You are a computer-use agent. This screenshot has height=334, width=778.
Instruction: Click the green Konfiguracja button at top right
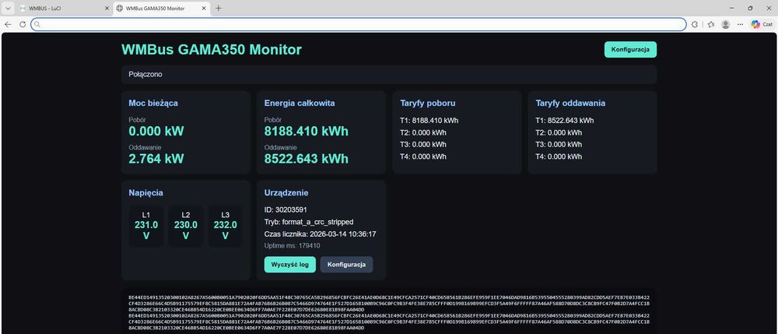[630, 50]
